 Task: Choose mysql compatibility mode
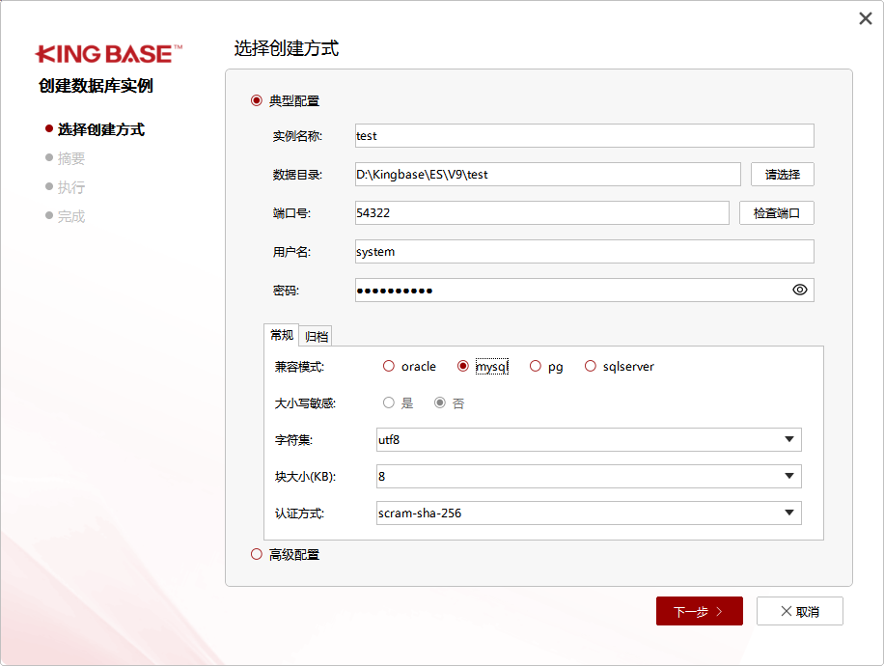(463, 366)
